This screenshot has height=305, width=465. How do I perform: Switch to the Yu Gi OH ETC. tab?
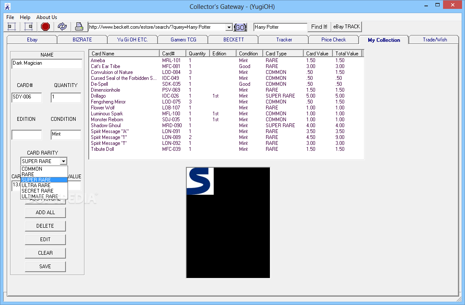133,39
